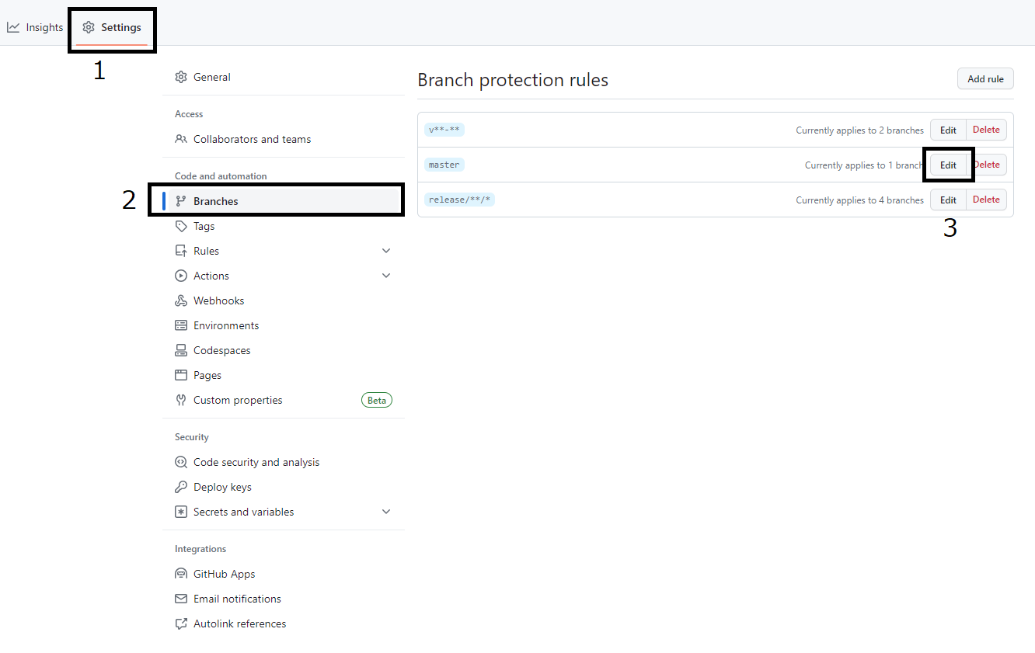
Task: Click the Custom properties icon
Action: [180, 399]
